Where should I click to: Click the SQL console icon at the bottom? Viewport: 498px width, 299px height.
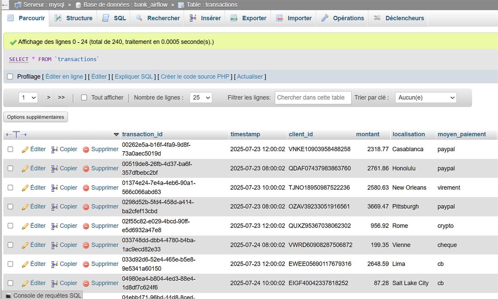coord(8,295)
